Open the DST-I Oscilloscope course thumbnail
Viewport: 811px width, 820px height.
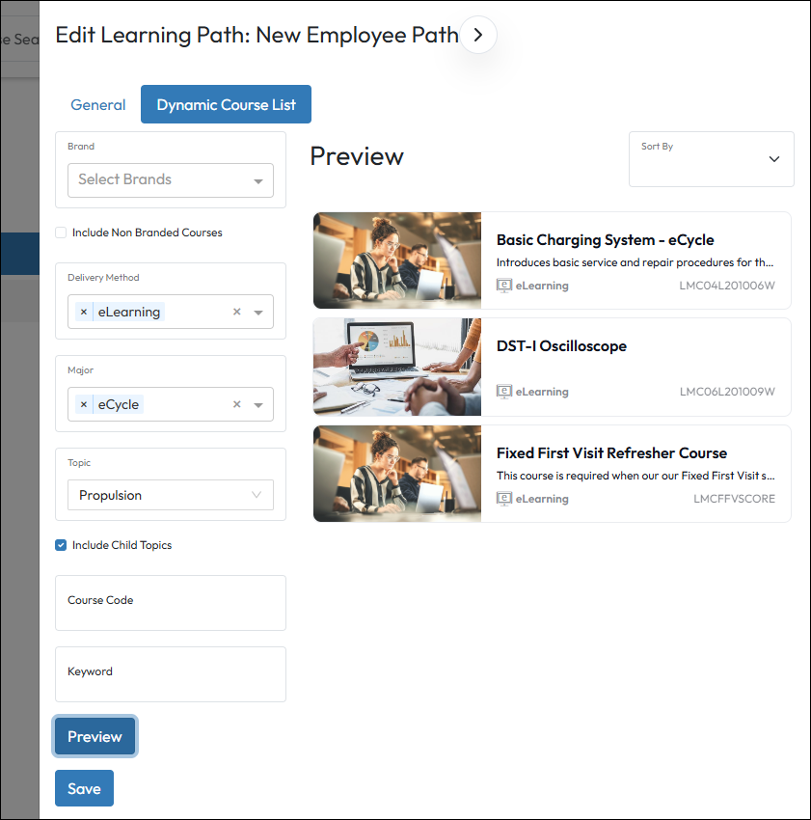click(x=397, y=367)
